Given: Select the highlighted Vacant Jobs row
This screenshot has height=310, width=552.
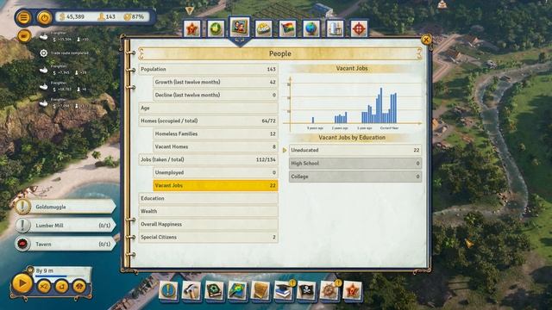Looking at the screenshot, I should click(x=216, y=186).
